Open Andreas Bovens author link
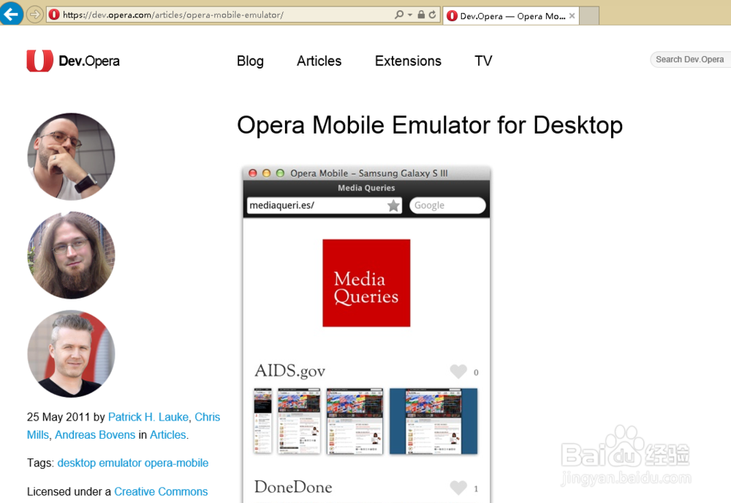This screenshot has height=503, width=731. [95, 434]
